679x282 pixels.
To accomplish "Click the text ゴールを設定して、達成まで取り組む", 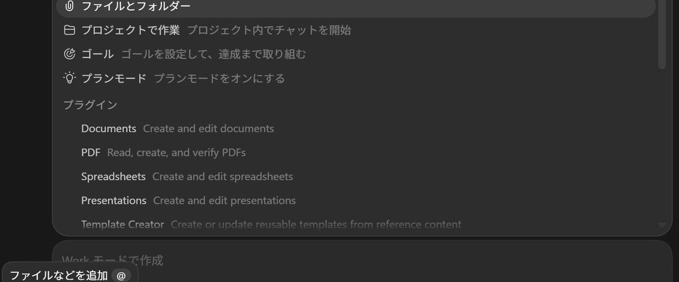I will (213, 54).
